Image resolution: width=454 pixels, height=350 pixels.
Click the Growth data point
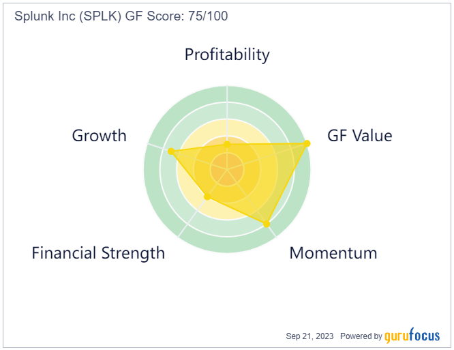(x=171, y=151)
